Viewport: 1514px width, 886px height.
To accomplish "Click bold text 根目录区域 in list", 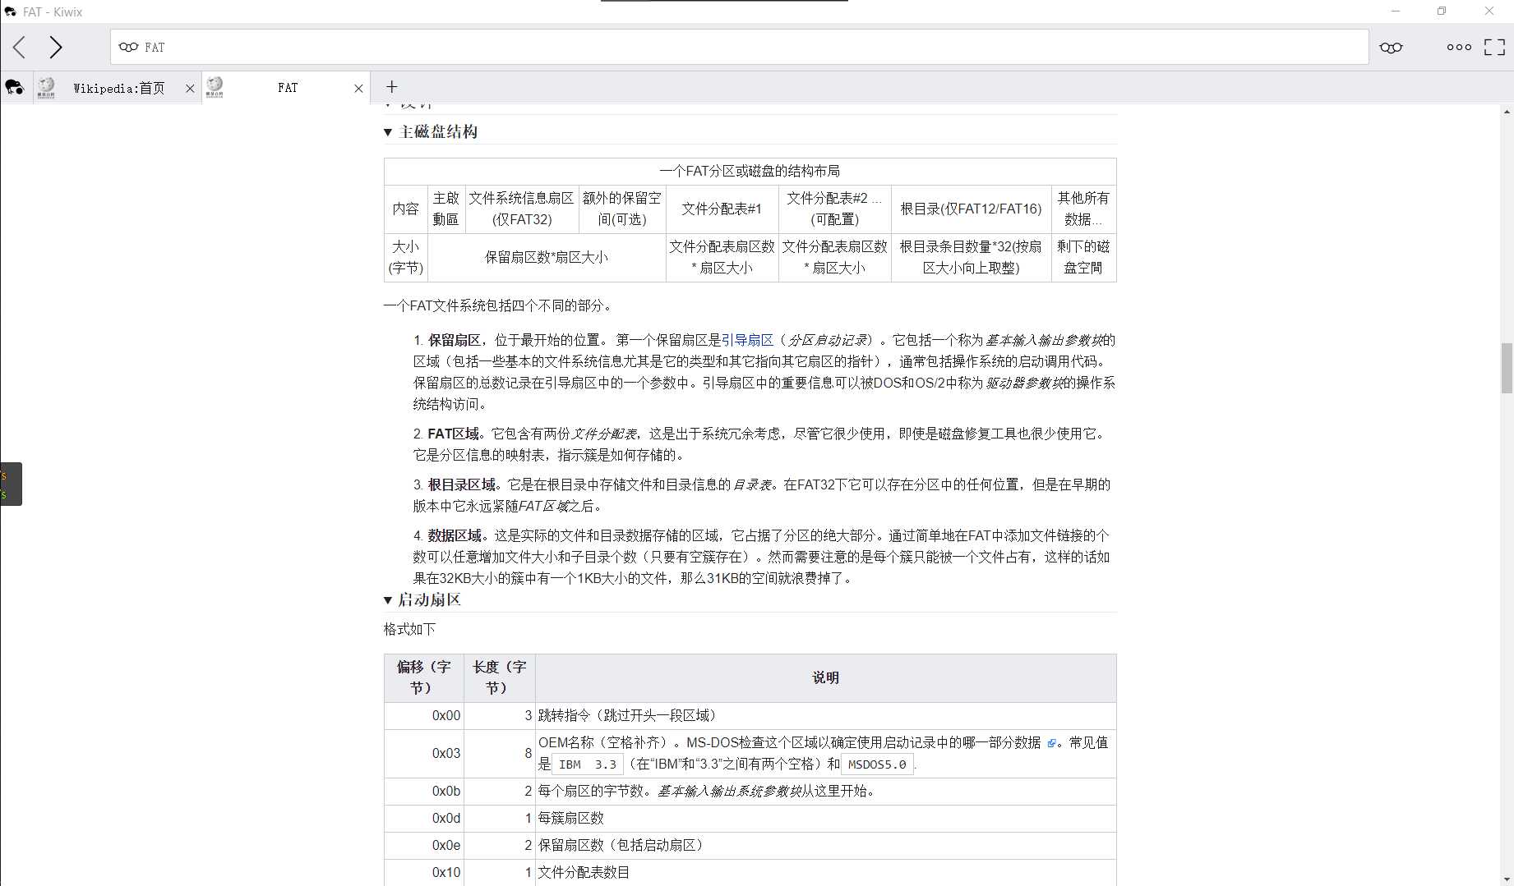I will tap(461, 484).
